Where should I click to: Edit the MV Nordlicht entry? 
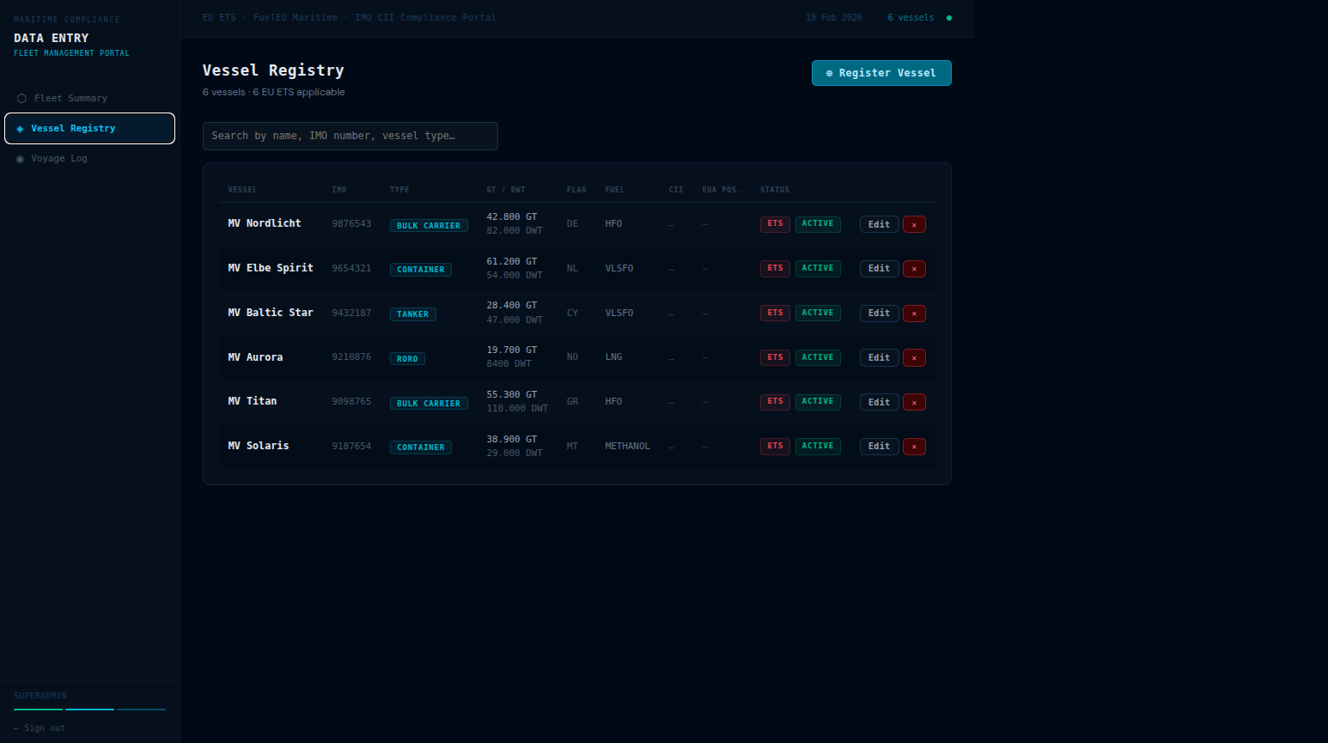click(879, 224)
